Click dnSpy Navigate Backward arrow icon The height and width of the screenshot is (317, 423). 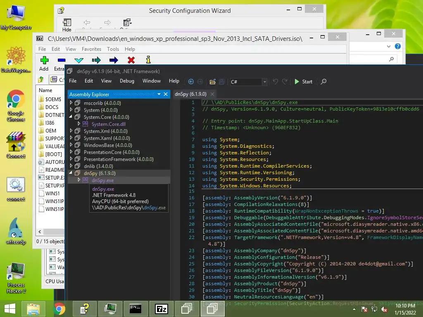tap(191, 82)
